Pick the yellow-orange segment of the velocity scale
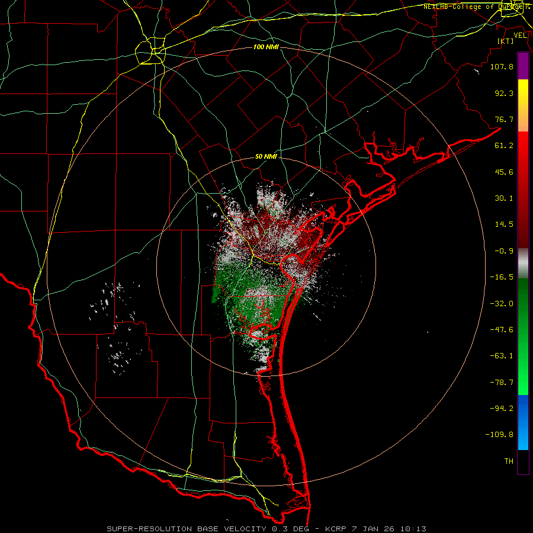 (523, 105)
